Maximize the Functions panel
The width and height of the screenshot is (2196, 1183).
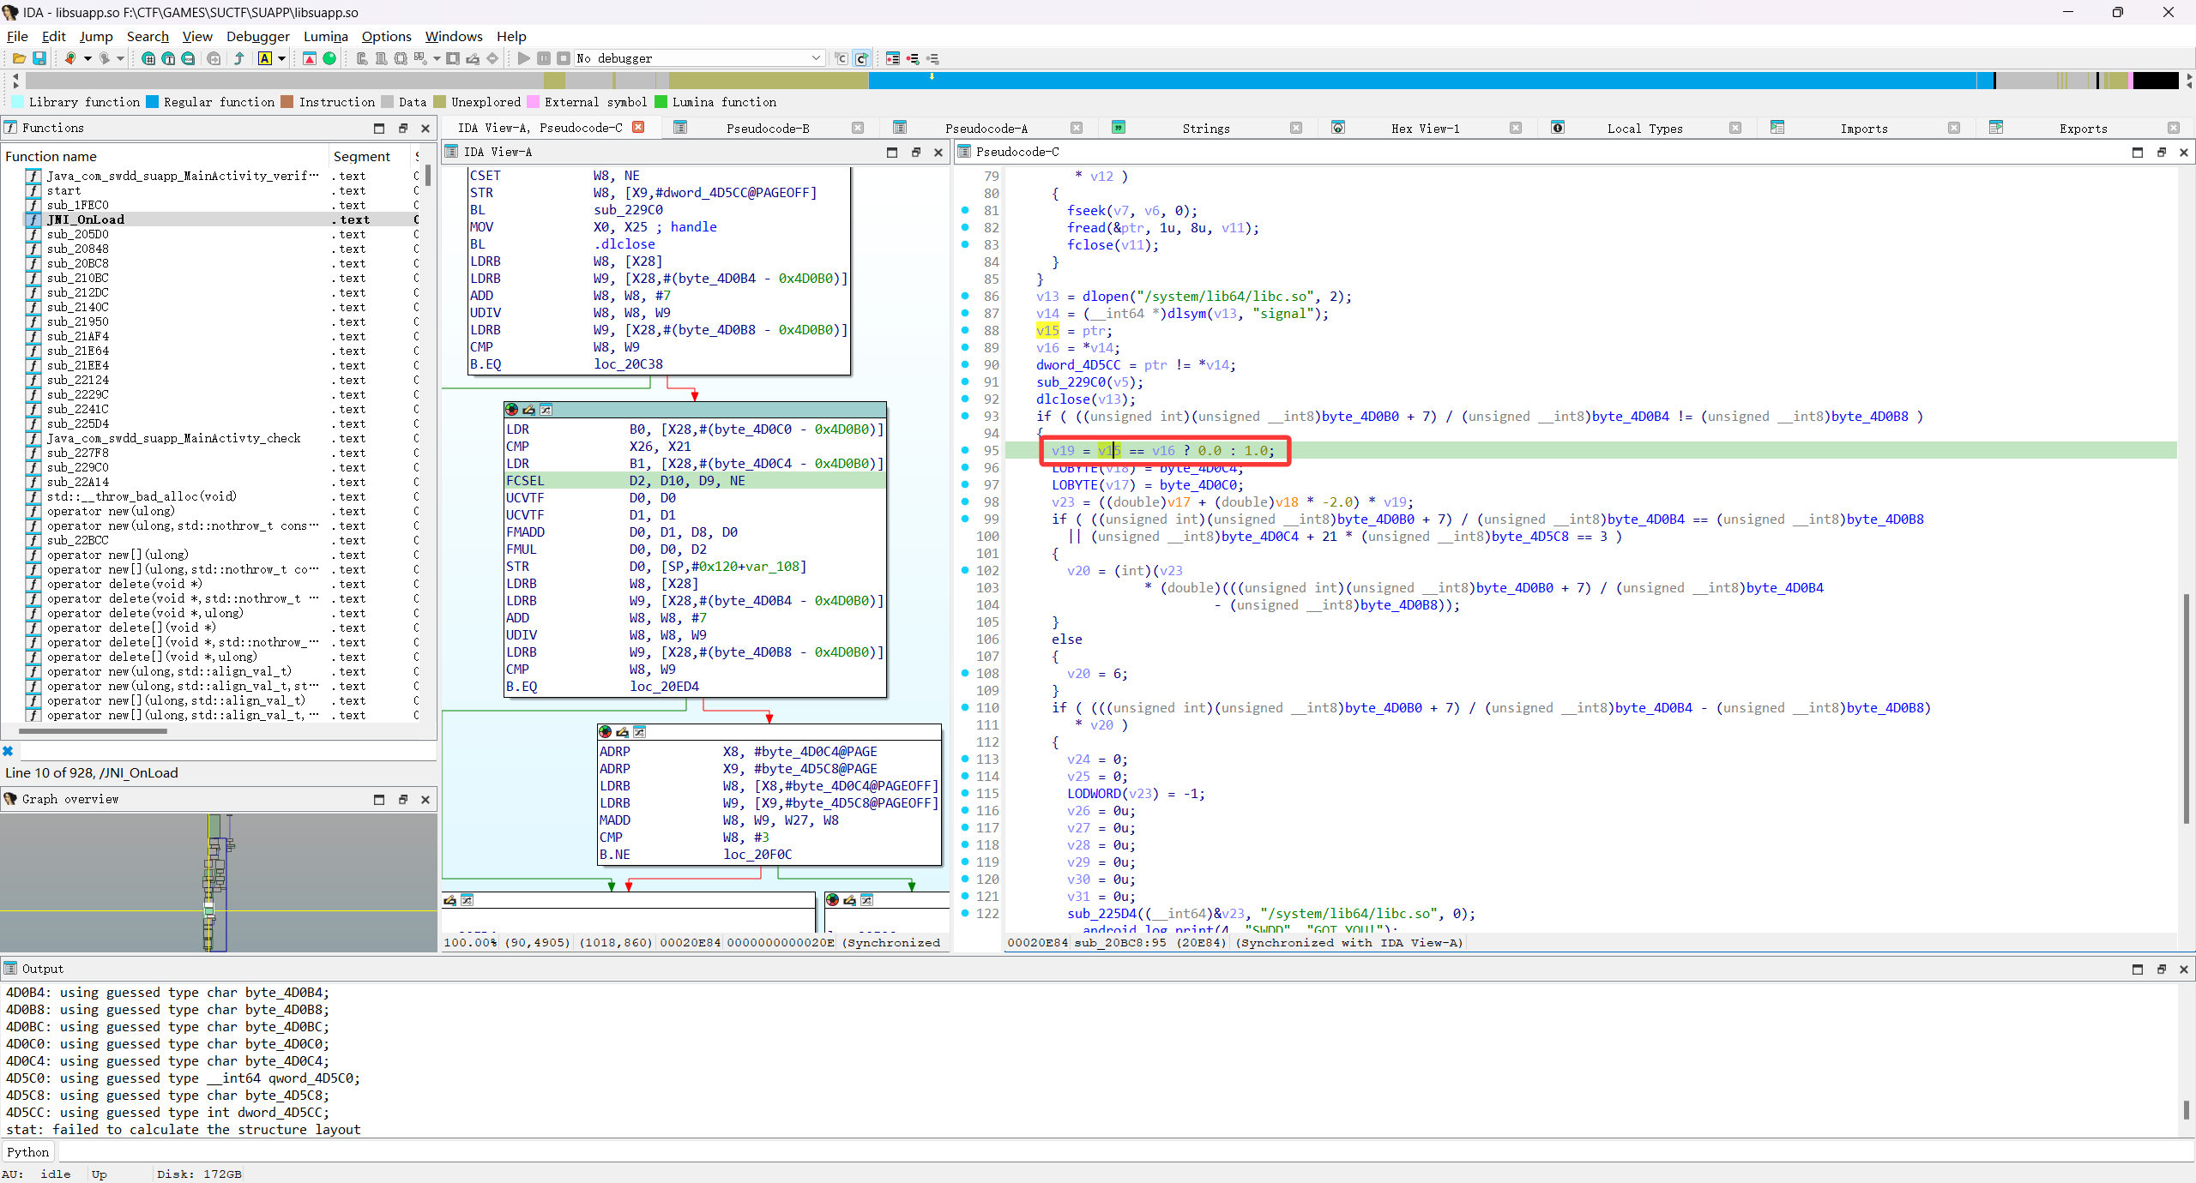pyautogui.click(x=379, y=128)
